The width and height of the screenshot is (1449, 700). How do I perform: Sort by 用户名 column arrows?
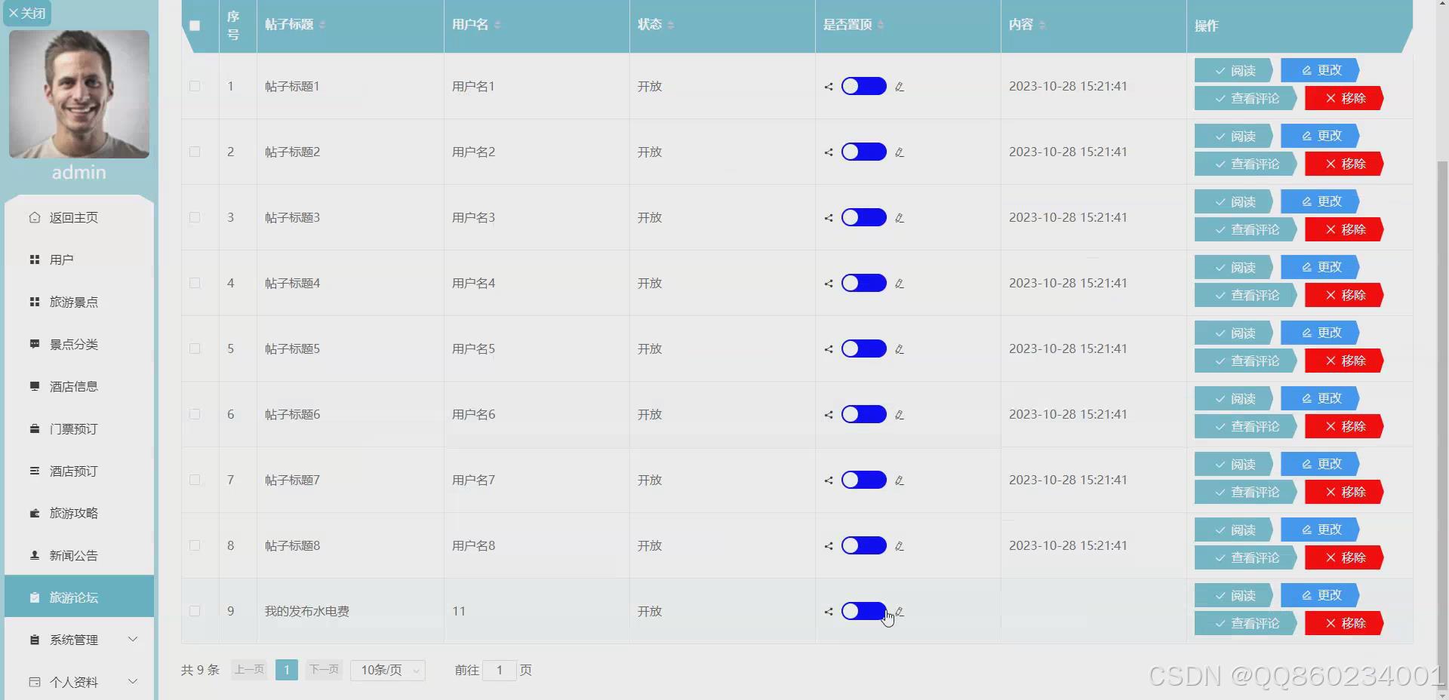point(497,25)
